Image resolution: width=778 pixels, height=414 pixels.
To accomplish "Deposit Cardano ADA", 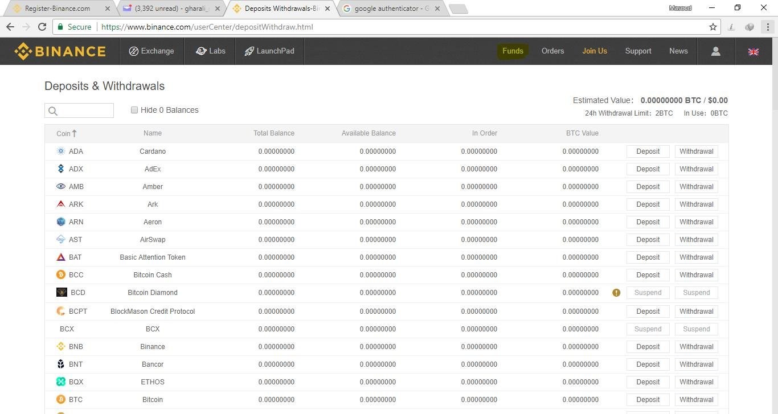I will tap(648, 151).
